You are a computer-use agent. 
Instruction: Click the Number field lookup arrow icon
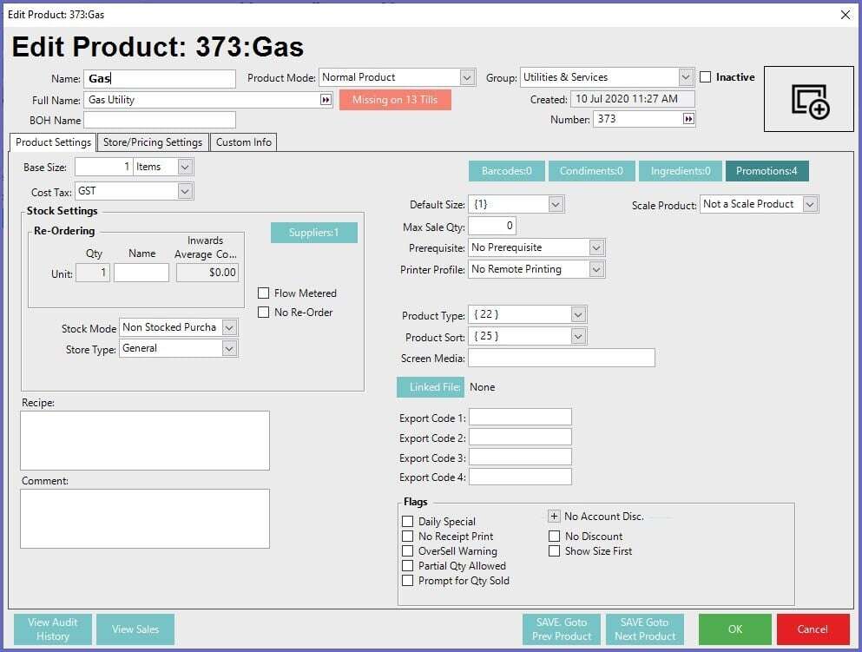688,119
